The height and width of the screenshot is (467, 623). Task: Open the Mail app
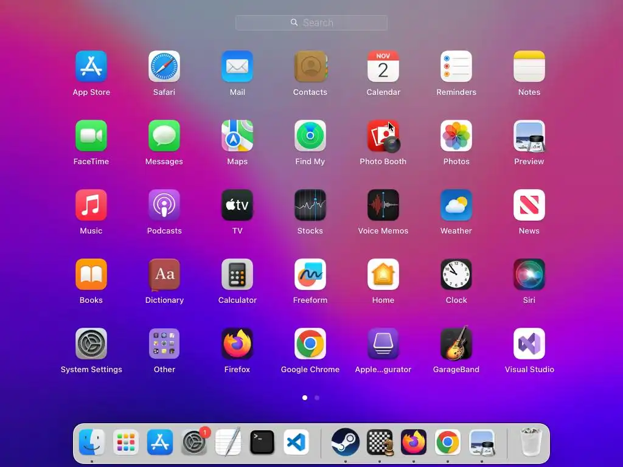pyautogui.click(x=237, y=66)
